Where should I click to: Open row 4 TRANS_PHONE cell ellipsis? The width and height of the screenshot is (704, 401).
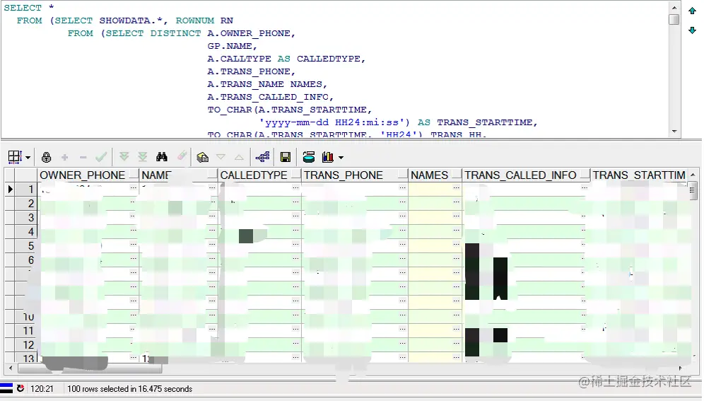pos(402,231)
